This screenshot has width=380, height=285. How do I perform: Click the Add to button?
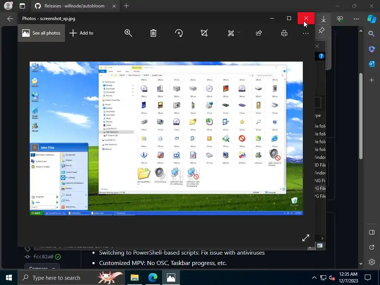point(81,33)
